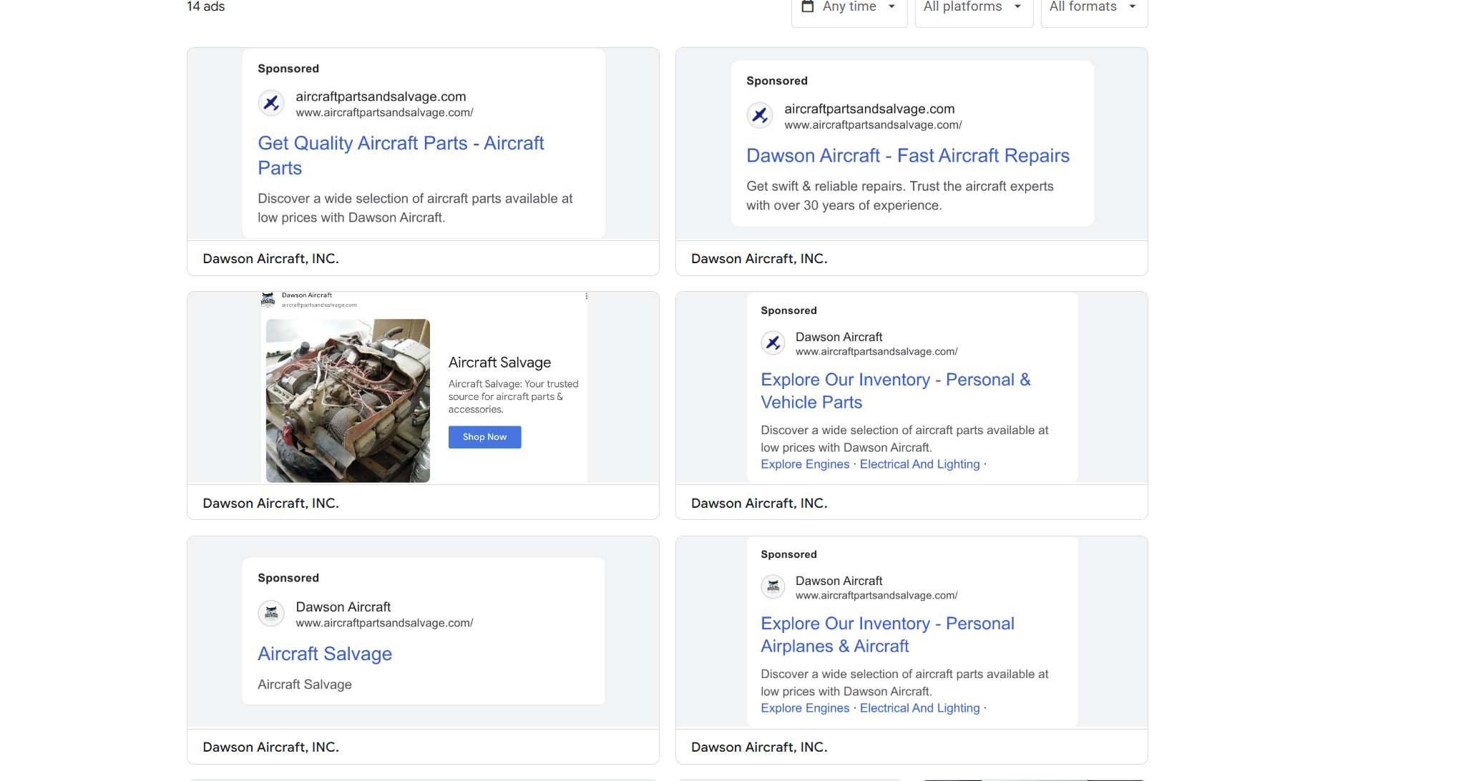Click Explore Engines sitelink in the Personal Airplanes & Aircraft ad
Image resolution: width=1471 pixels, height=781 pixels.
click(805, 708)
